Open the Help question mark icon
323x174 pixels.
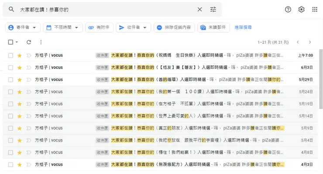pos(288,9)
